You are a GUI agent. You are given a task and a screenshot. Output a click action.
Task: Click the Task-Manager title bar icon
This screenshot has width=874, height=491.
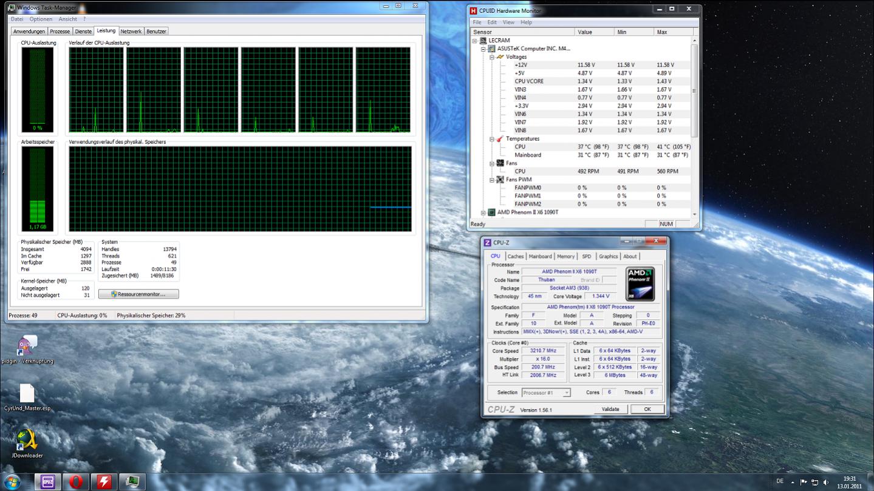[12, 7]
